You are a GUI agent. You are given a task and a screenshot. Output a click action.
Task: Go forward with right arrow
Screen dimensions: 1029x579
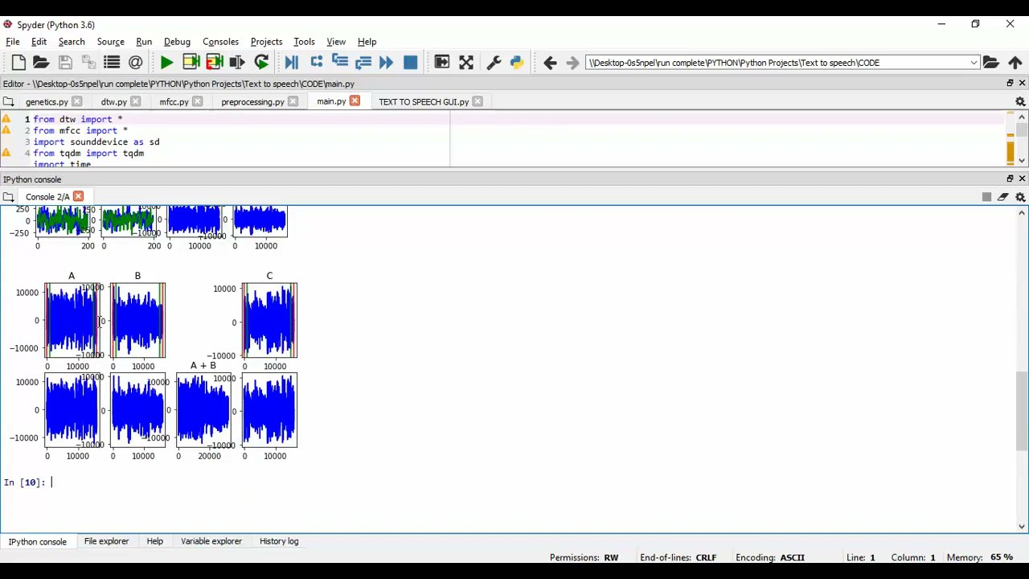pos(572,63)
